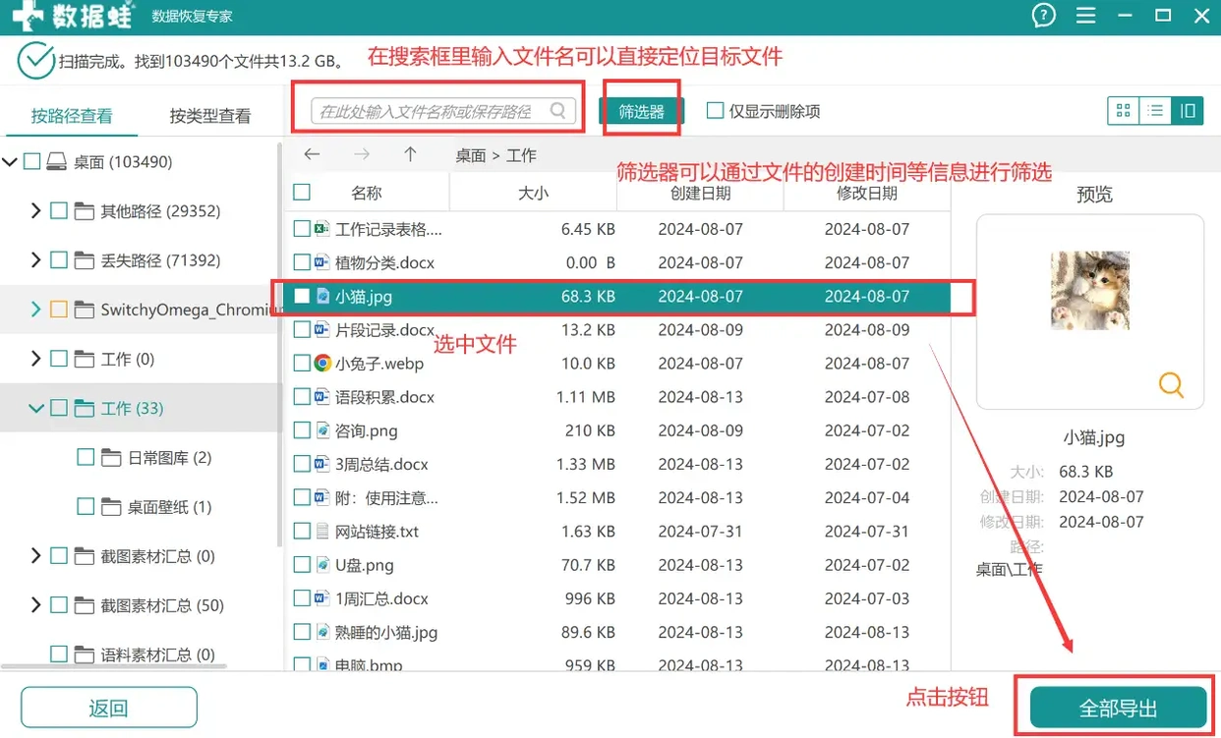1221x738 pixels.
Task: Enable the 仅显示删除项 checkbox
Action: 714,111
